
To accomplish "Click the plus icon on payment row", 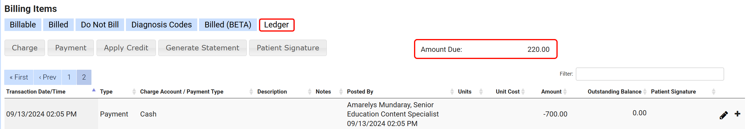I will click(737, 114).
